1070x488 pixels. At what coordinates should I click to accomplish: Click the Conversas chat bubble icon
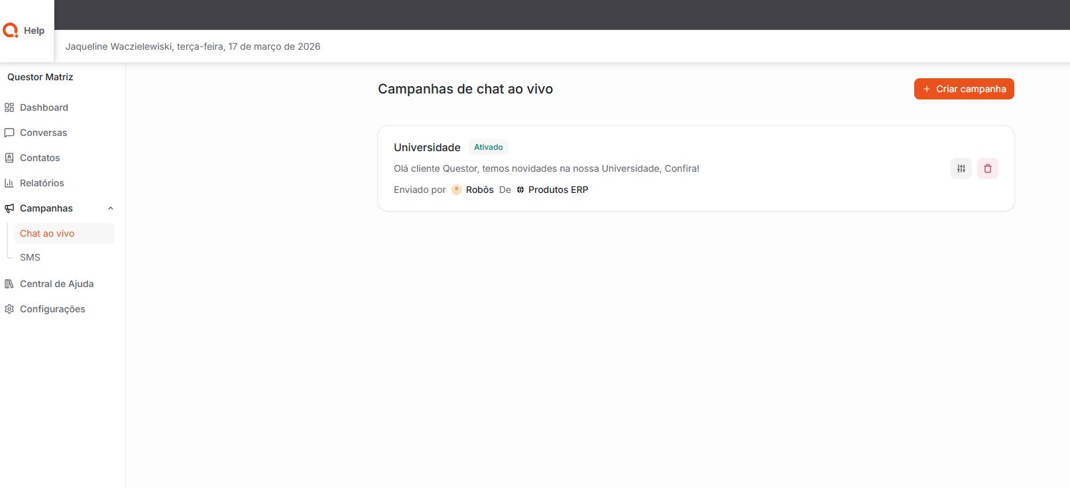tap(9, 133)
